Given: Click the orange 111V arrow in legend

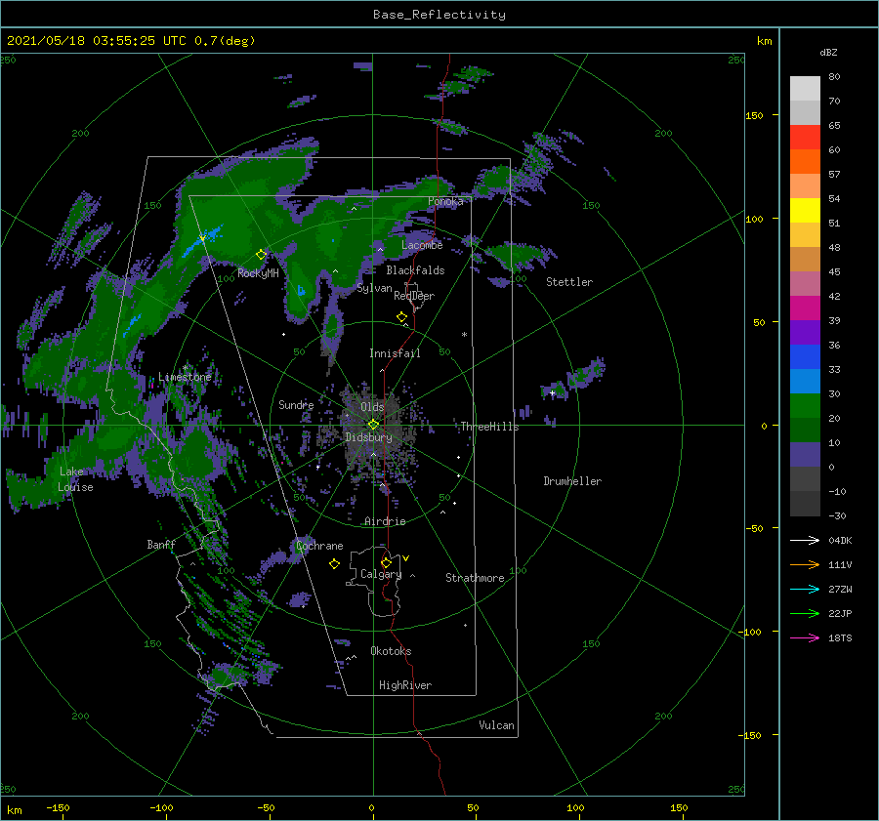Looking at the screenshot, I should click(x=805, y=565).
